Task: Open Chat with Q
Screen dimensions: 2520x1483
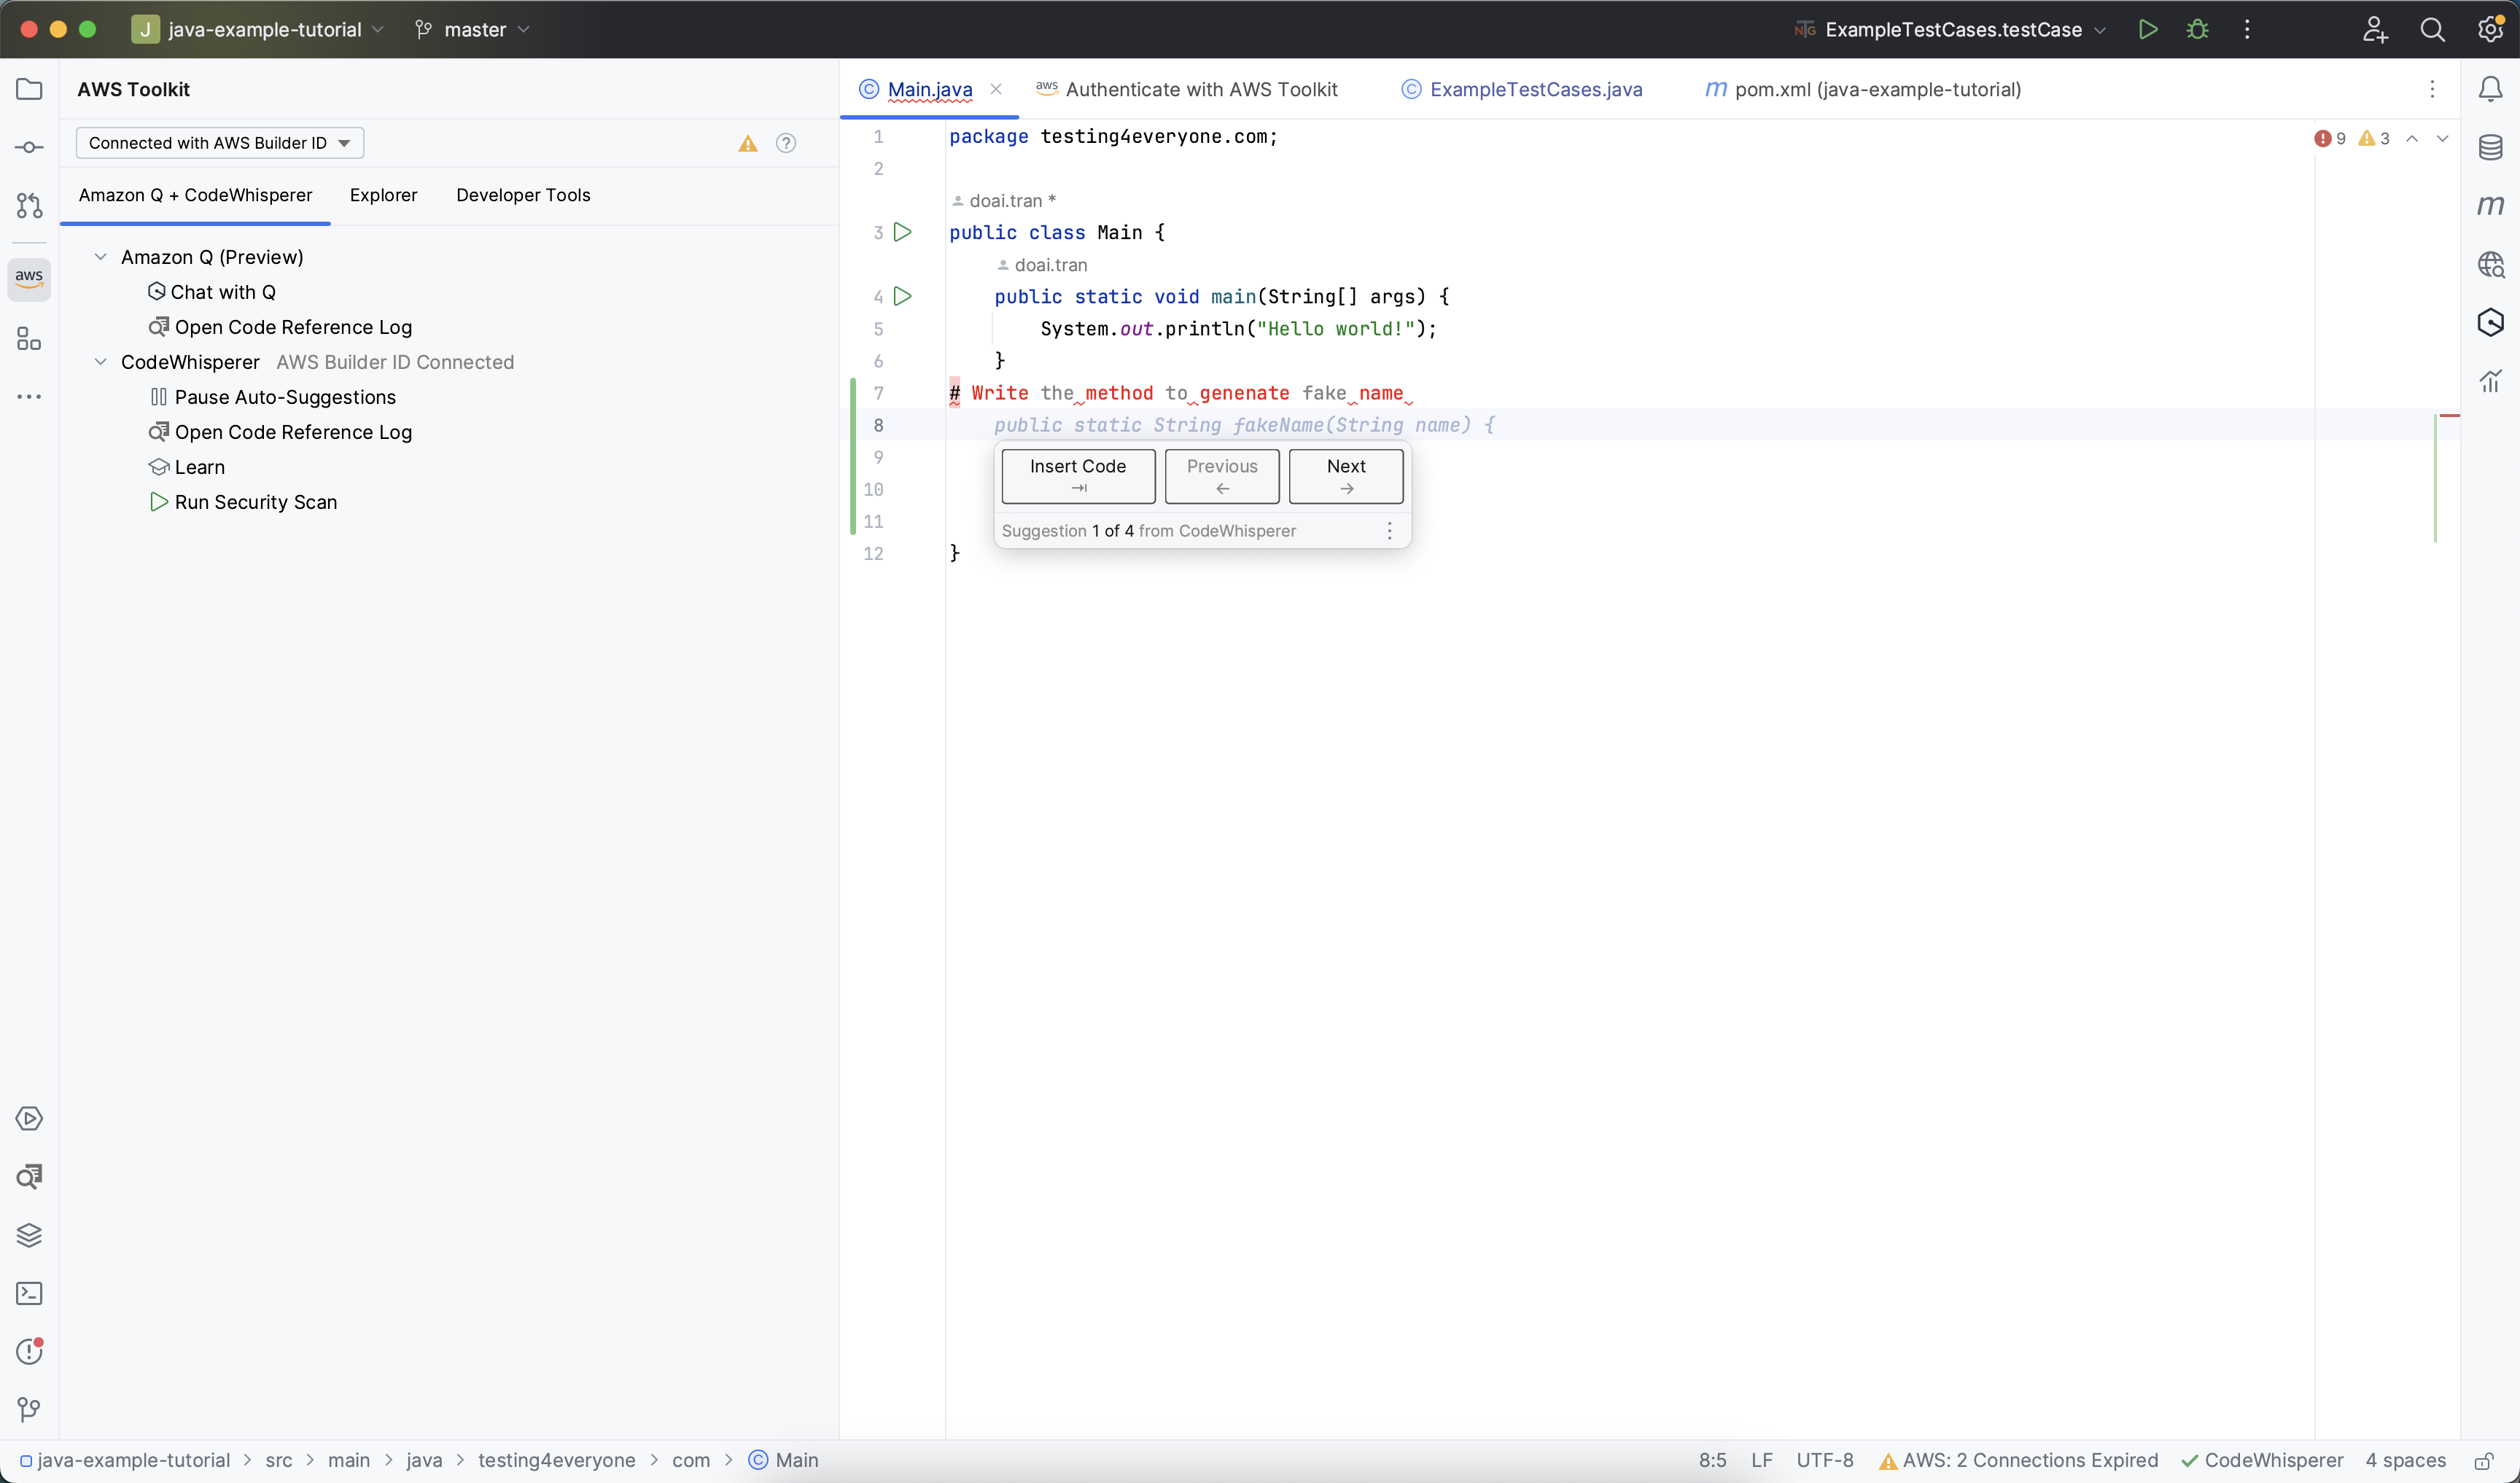Action: [x=212, y=292]
